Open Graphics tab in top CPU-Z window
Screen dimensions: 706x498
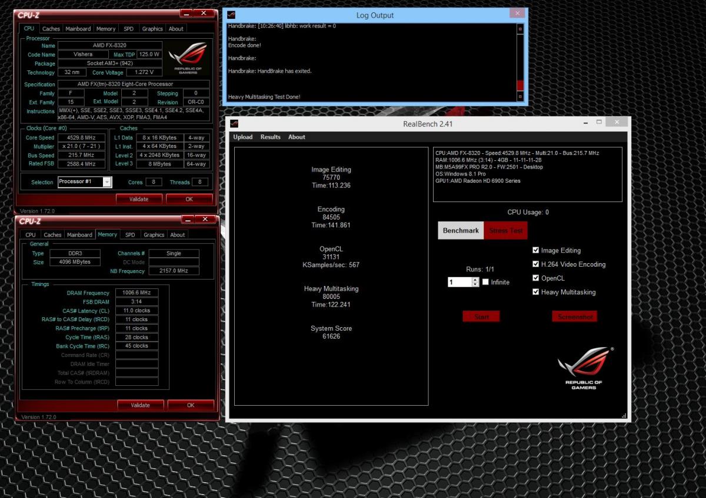tap(152, 29)
